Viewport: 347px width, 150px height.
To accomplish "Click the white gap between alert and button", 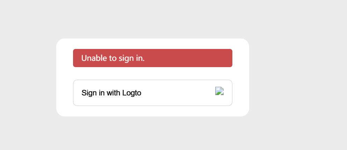I will point(152,73).
